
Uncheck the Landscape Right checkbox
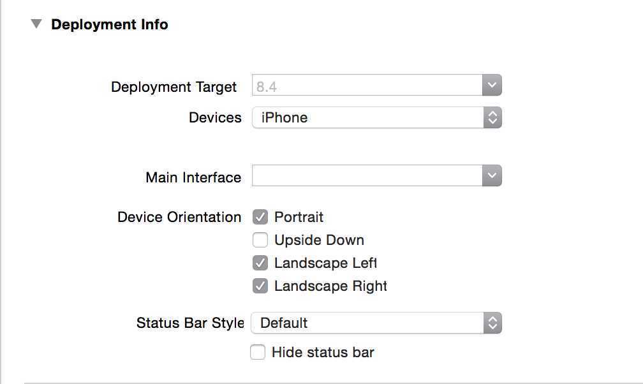pyautogui.click(x=260, y=286)
